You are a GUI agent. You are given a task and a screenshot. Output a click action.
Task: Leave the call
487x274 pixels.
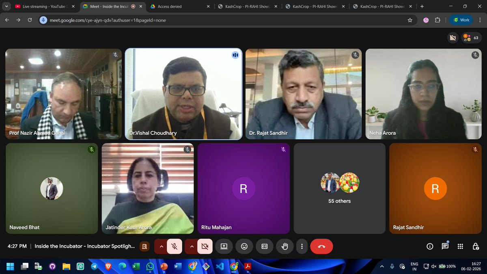(321, 246)
